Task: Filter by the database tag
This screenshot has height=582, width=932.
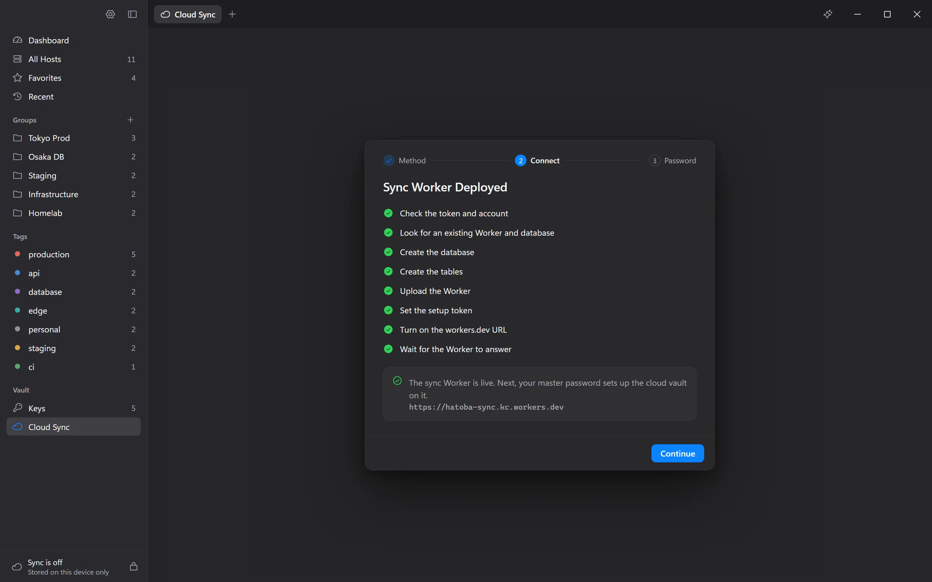Action: coord(73,292)
